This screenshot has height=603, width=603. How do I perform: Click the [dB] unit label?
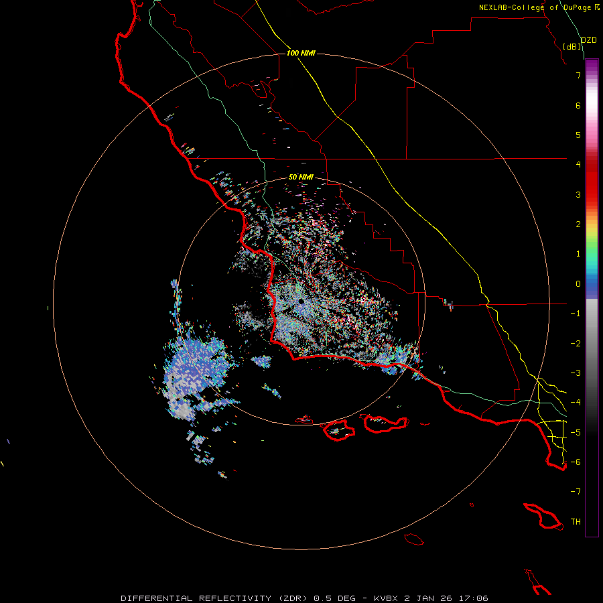572,46
